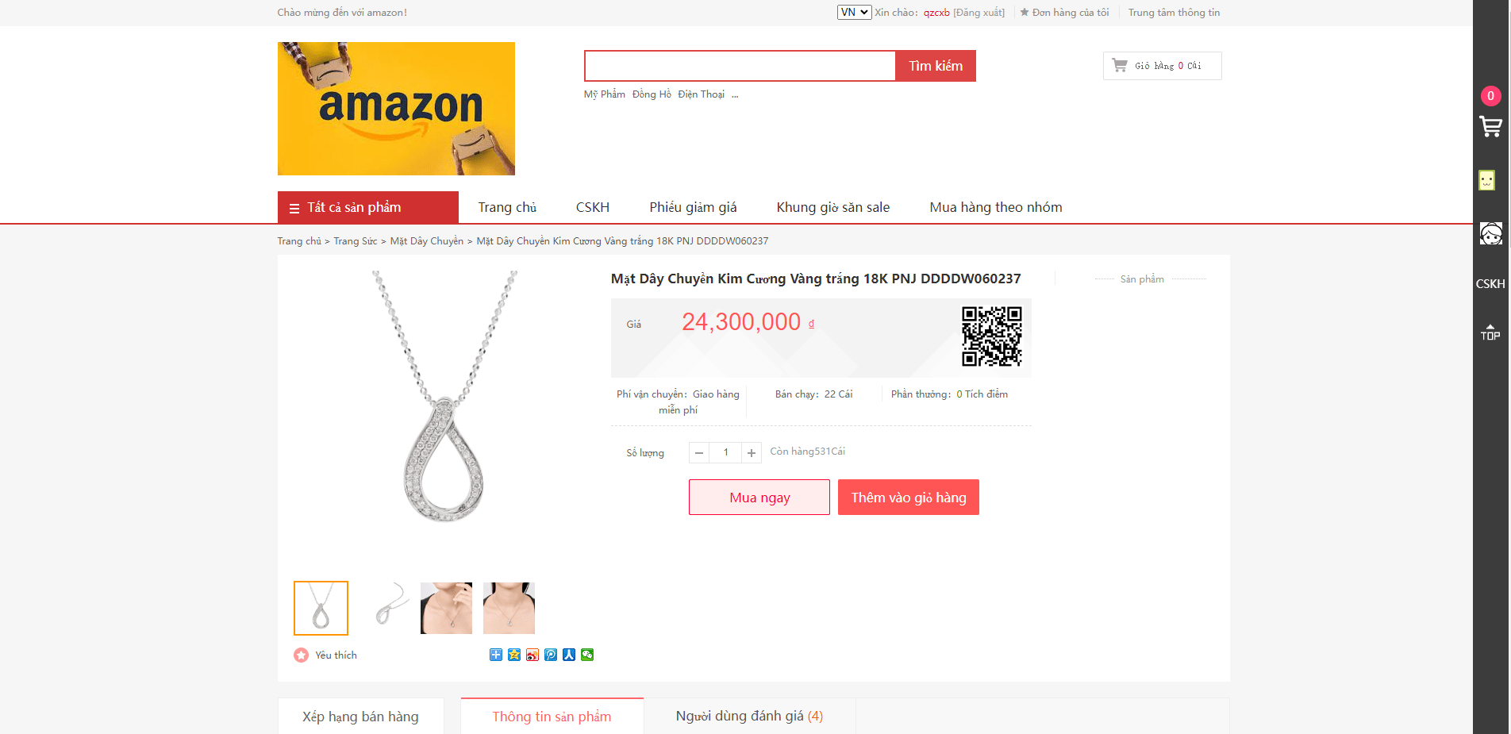Select the third product thumbnail with model
The width and height of the screenshot is (1511, 734).
tap(446, 608)
